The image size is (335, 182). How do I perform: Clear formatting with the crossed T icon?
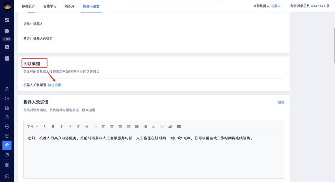pyautogui.click(x=78, y=127)
